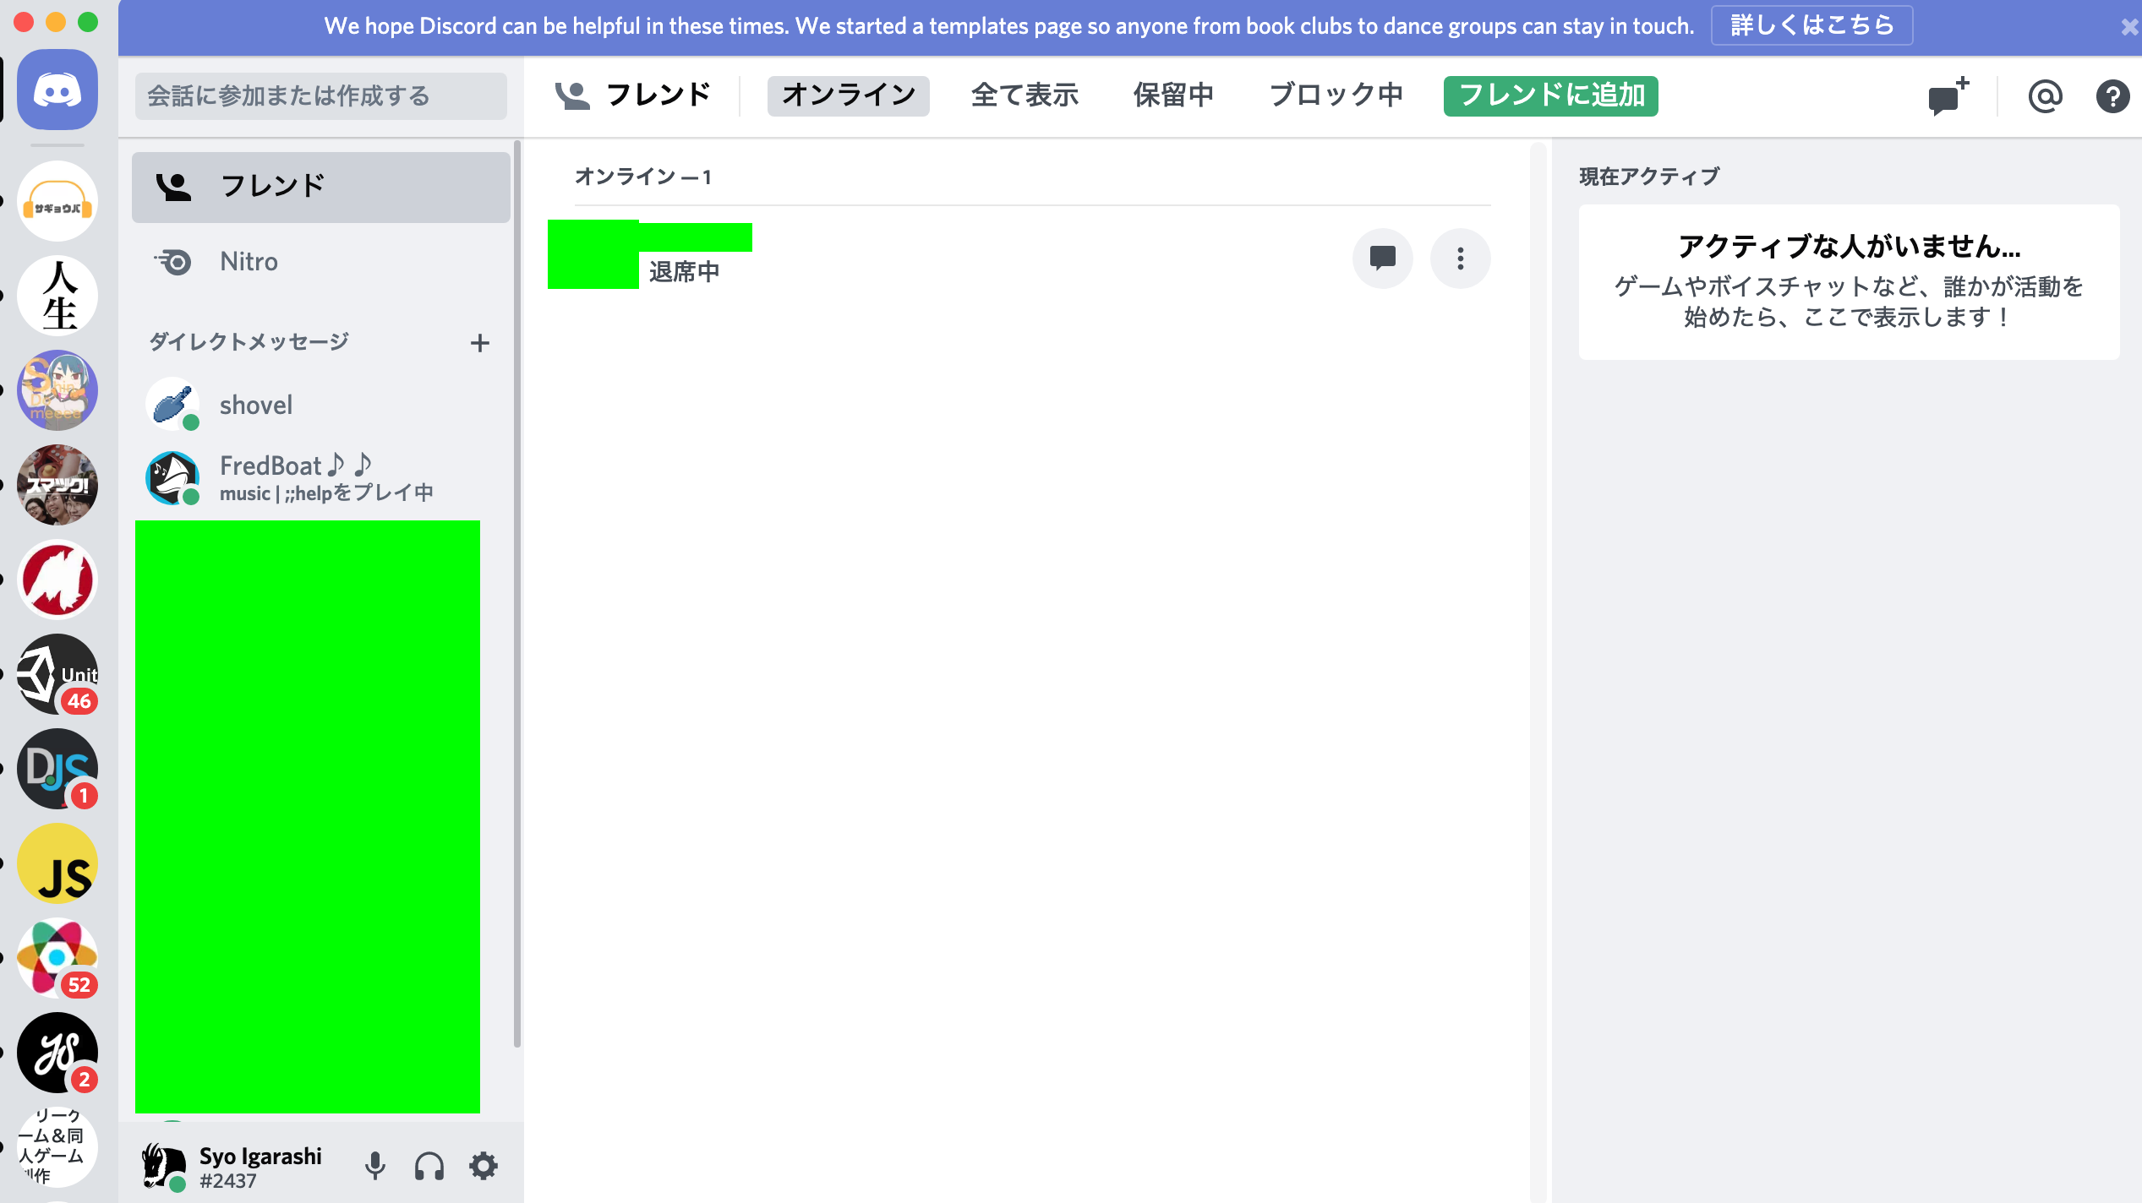Screen dimensions: 2142x1203
Task: Click 詳しくはこちら in the banner
Action: click(1811, 25)
